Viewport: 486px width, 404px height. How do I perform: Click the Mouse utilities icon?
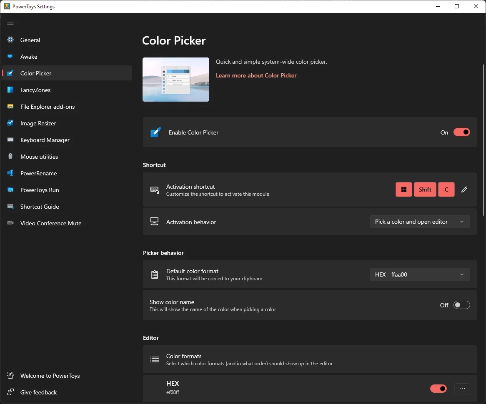10,157
